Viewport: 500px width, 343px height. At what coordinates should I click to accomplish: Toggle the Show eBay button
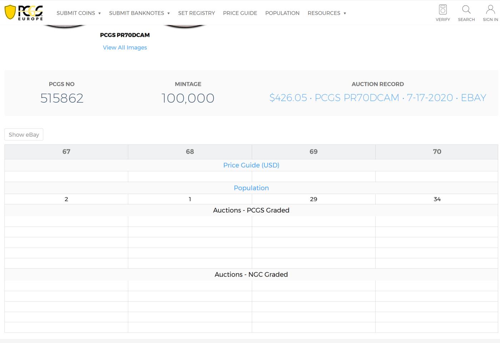(24, 135)
